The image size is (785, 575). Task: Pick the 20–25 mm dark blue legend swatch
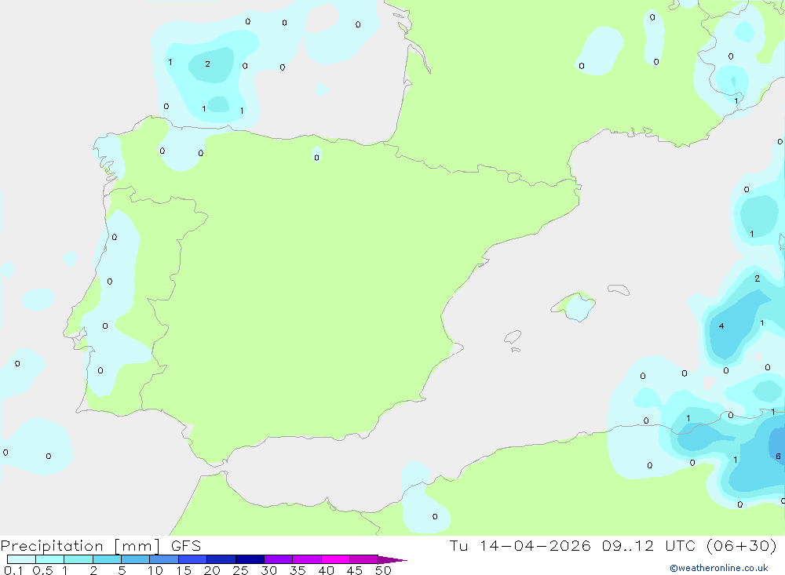[221, 559]
